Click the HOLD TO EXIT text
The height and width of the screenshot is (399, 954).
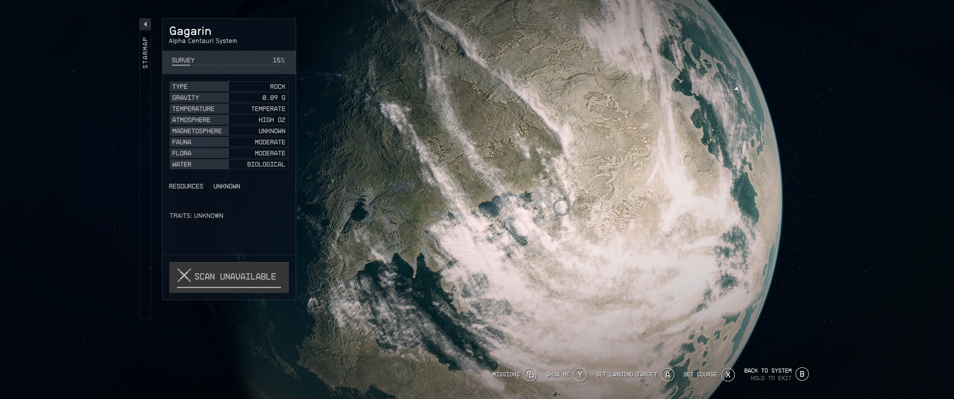(771, 378)
